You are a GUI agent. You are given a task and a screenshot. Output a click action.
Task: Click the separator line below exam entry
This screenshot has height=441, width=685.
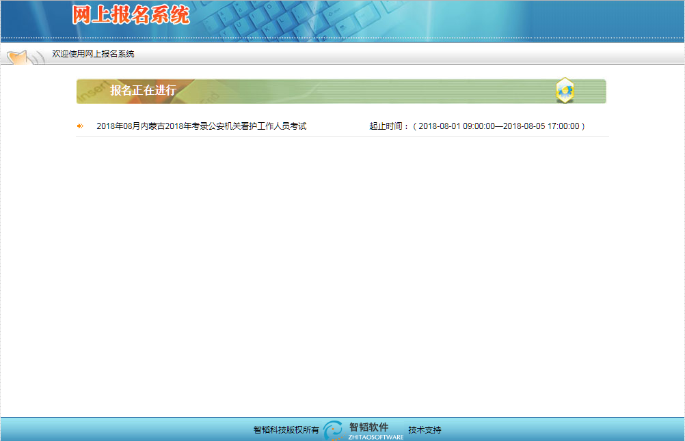[342, 137]
